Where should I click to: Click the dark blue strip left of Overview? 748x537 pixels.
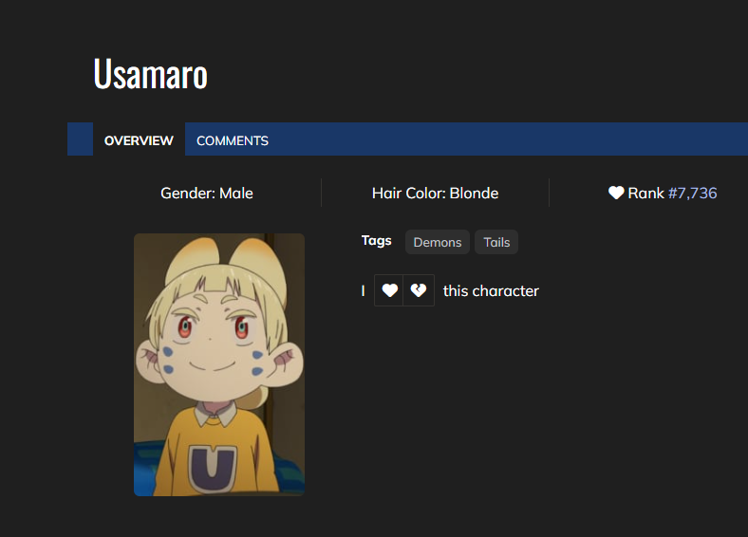(x=80, y=139)
